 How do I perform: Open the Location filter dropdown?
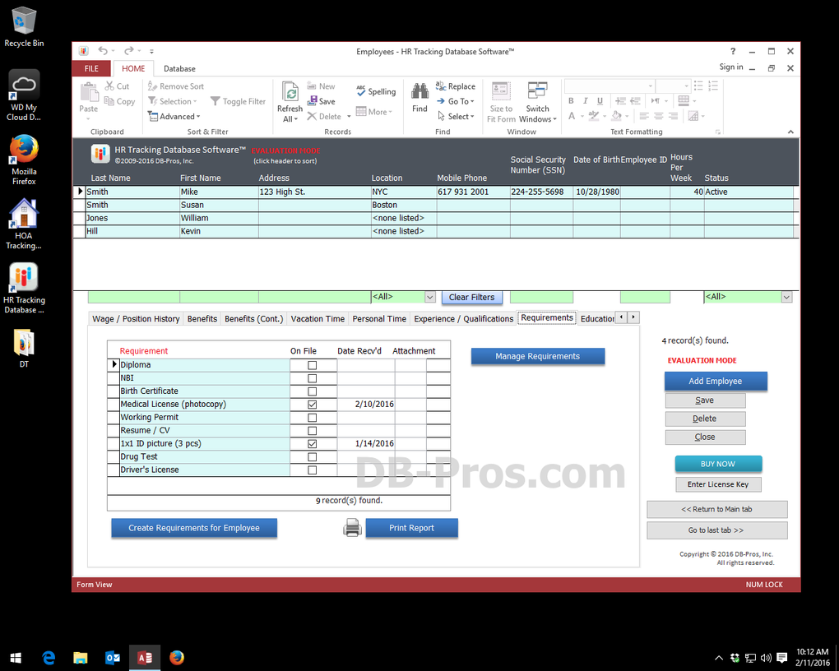point(429,297)
